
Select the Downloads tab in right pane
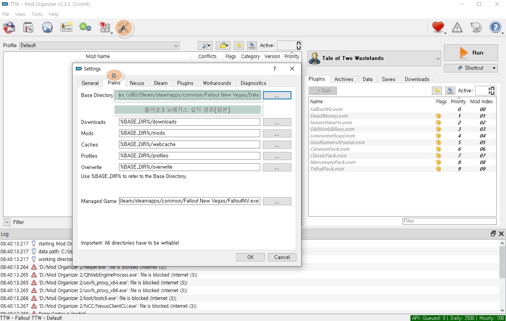(x=417, y=79)
